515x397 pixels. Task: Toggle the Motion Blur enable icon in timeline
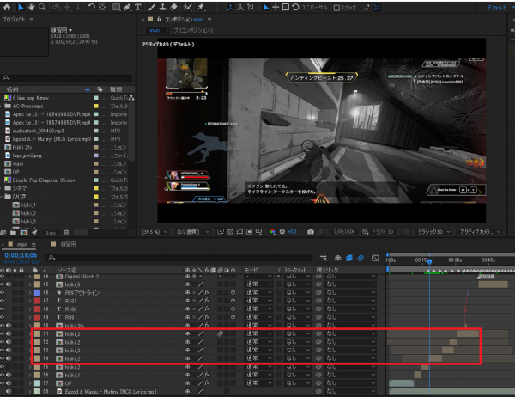[360, 258]
